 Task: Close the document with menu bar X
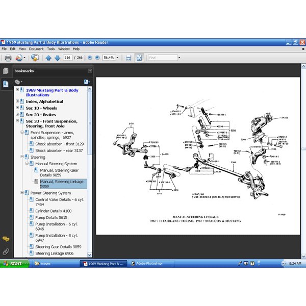click(x=303, y=49)
